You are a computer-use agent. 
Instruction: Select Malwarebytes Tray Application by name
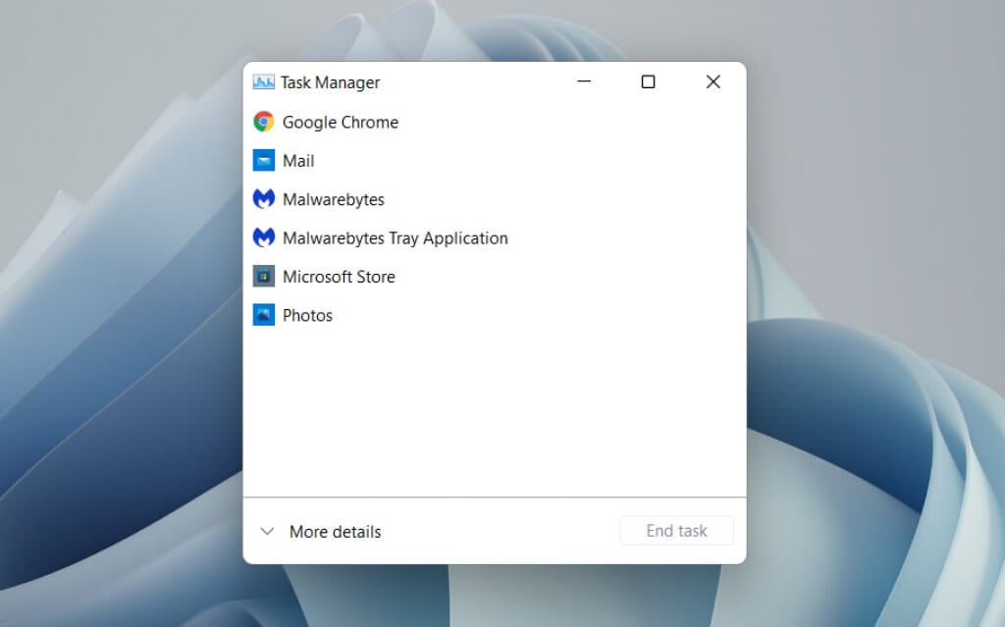coord(395,237)
